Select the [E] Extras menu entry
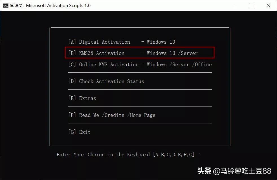Image resolution: width=277 pixels, height=180 pixels. (x=82, y=98)
